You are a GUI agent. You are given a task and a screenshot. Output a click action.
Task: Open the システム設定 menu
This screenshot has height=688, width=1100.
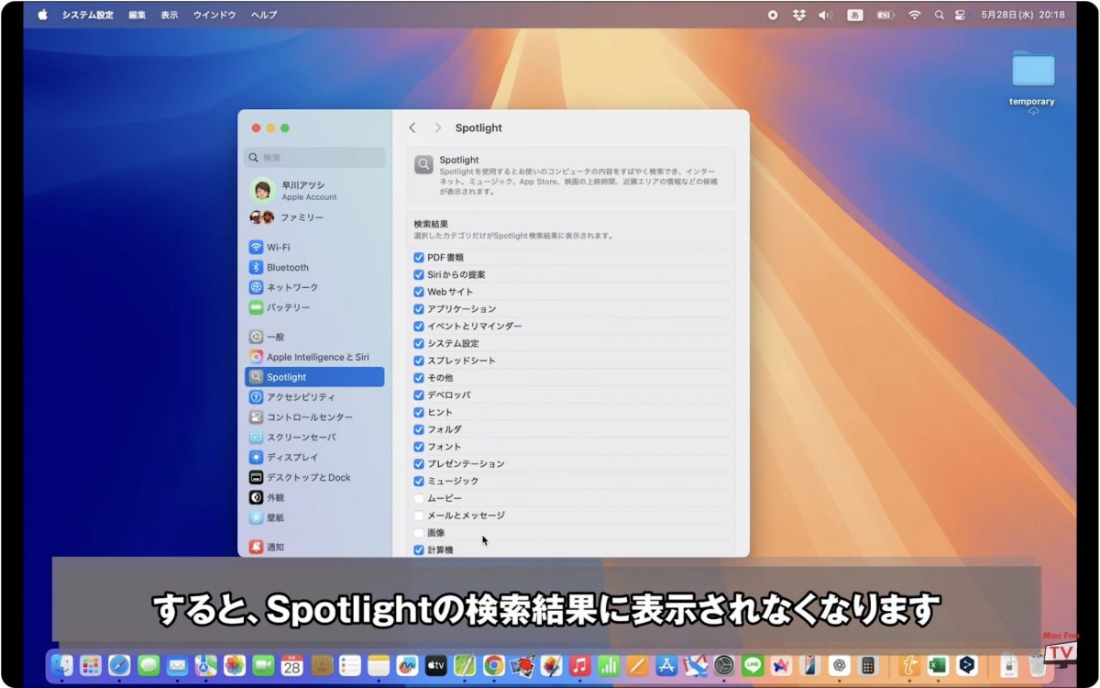[88, 15]
